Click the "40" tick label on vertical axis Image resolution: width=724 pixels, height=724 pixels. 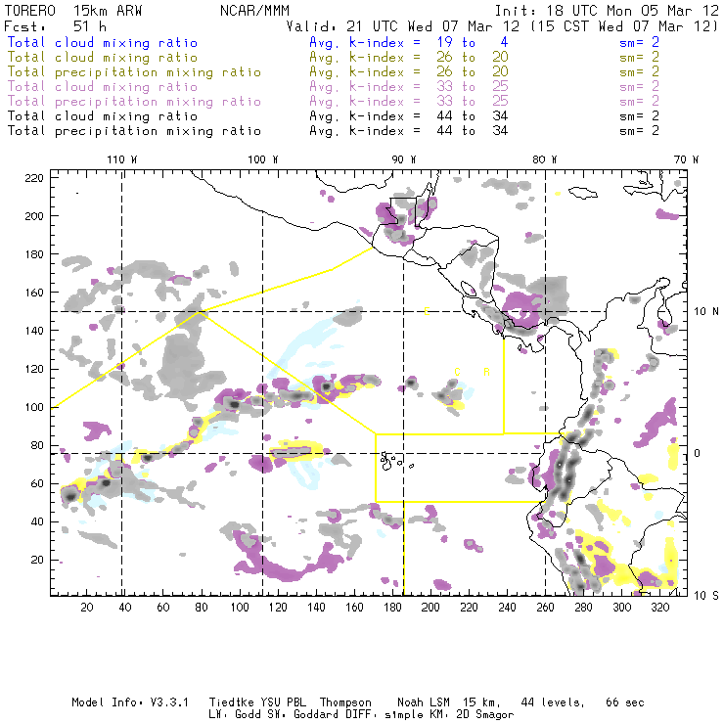pos(37,521)
